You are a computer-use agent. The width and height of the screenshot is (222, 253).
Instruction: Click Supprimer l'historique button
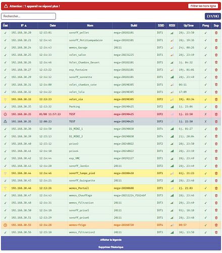point(111,247)
